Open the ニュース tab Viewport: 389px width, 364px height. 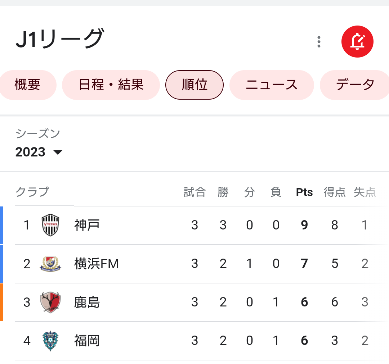272,85
